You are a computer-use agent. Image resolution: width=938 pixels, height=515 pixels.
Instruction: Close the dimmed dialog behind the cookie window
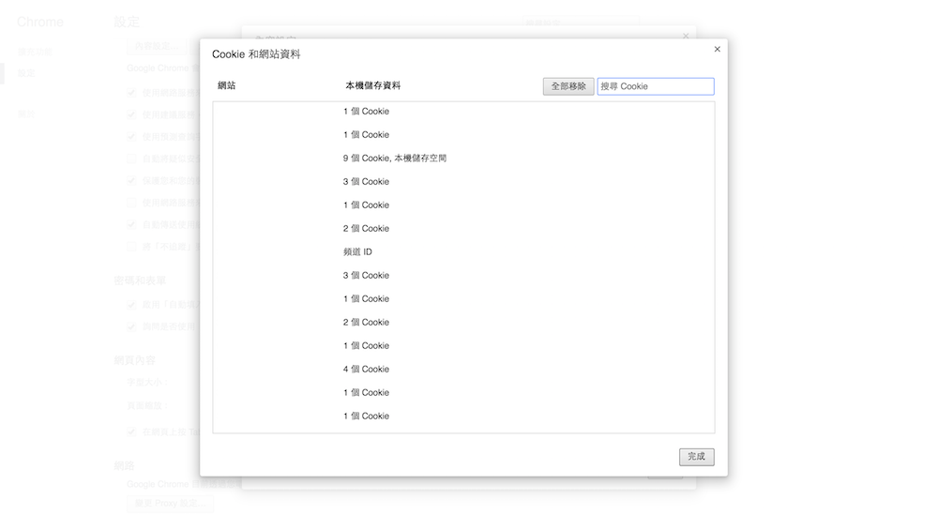(686, 36)
